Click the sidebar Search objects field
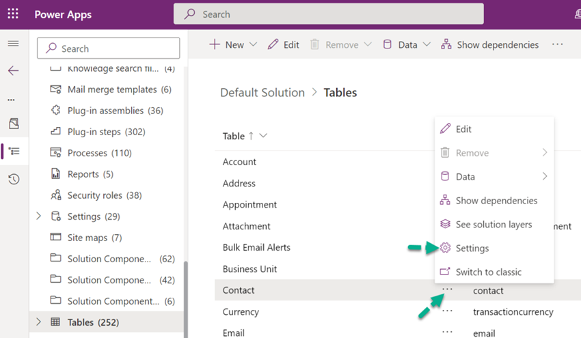The height and width of the screenshot is (338, 581). 108,48
